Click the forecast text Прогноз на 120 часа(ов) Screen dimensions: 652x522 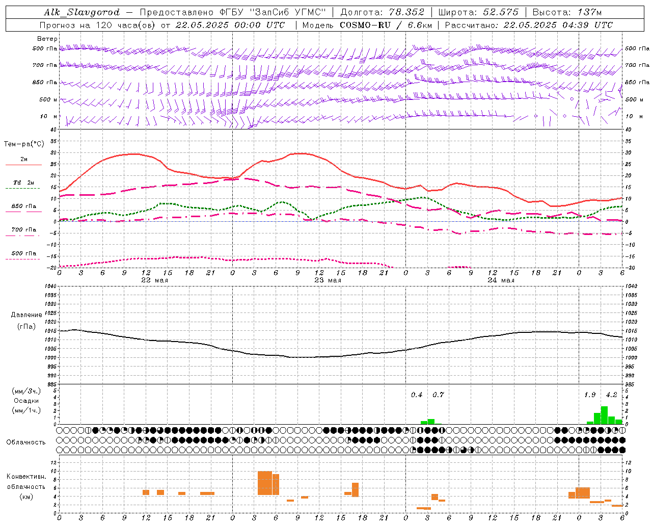98,25
